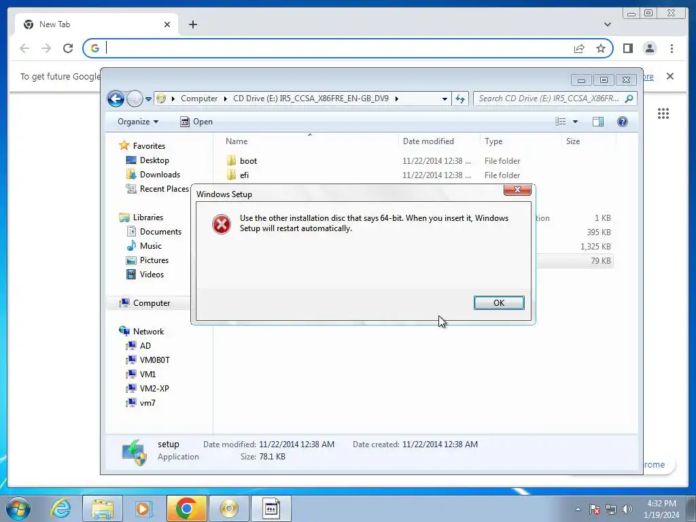The height and width of the screenshot is (522, 696).
Task: Bookmark this tab with star icon
Action: (601, 48)
